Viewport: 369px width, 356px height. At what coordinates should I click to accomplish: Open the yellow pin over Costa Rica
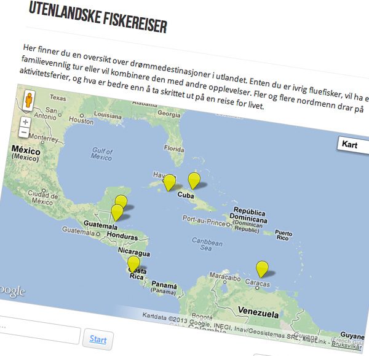[133, 265]
